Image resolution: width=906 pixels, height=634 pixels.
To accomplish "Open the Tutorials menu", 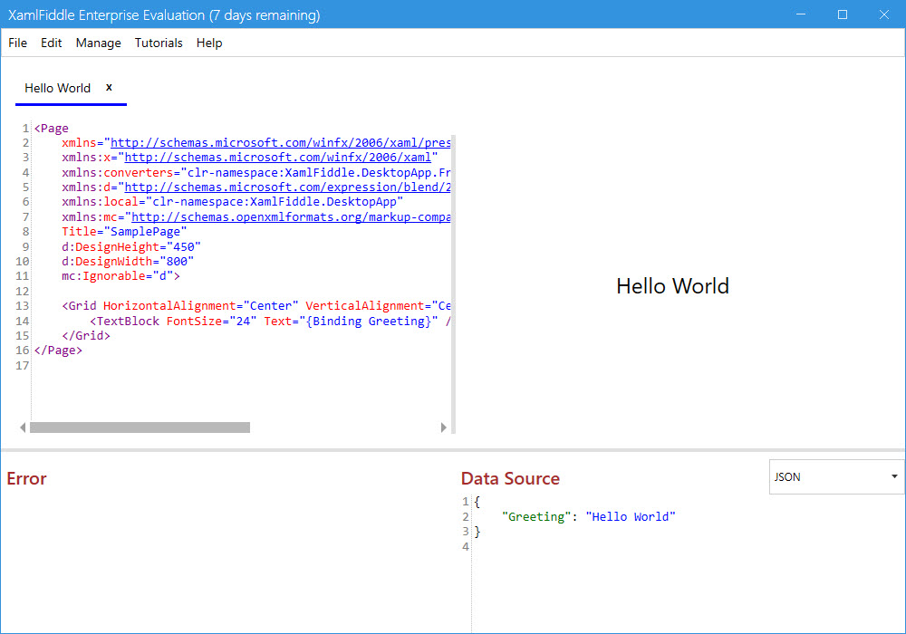I will [x=159, y=43].
